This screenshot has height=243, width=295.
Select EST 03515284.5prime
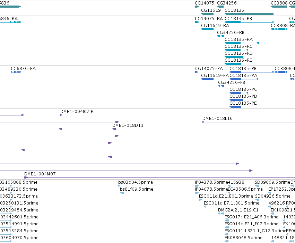point(19,231)
